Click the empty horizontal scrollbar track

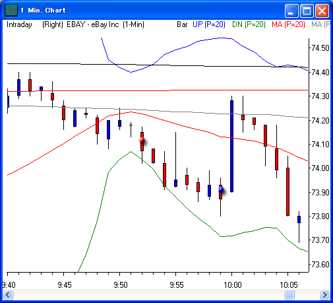click(x=148, y=294)
